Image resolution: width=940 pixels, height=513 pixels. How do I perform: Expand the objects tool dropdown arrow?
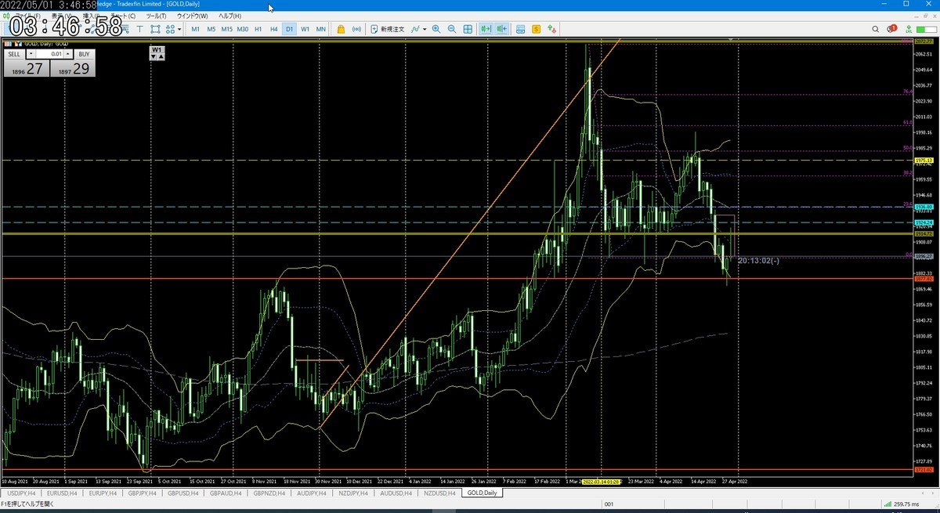(179, 29)
